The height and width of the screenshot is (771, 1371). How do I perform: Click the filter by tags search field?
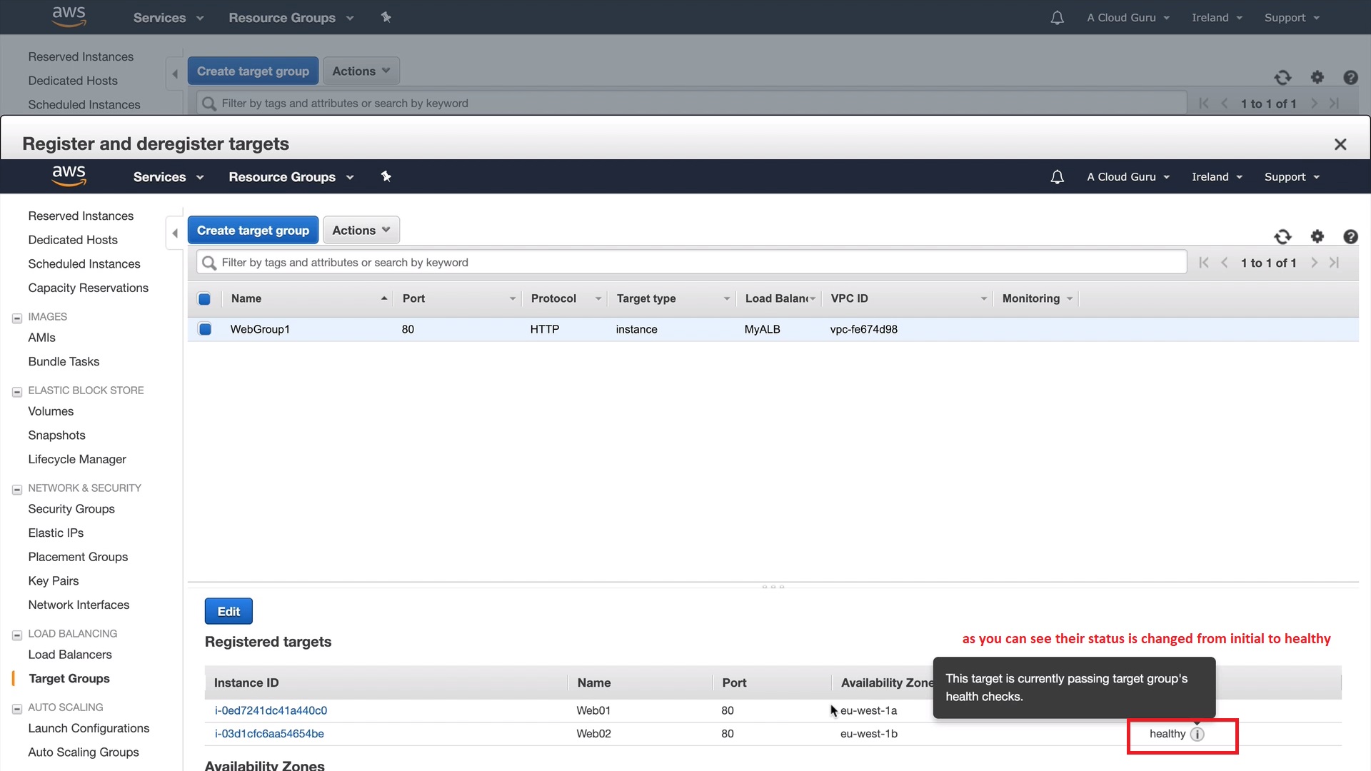tap(691, 263)
